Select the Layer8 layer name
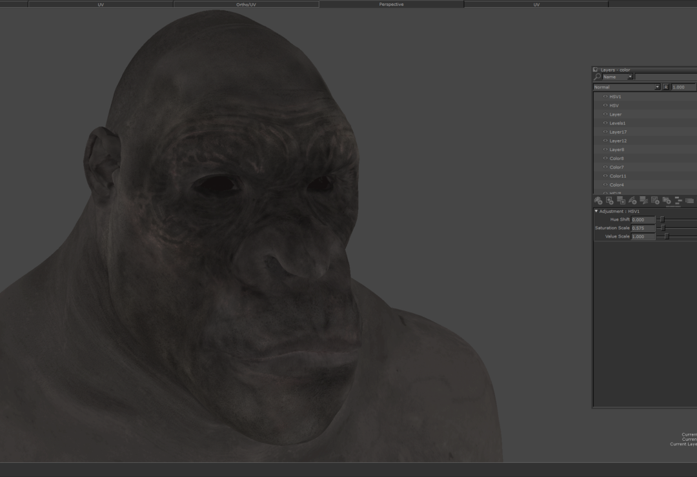Image resolution: width=697 pixels, height=477 pixels. point(616,149)
